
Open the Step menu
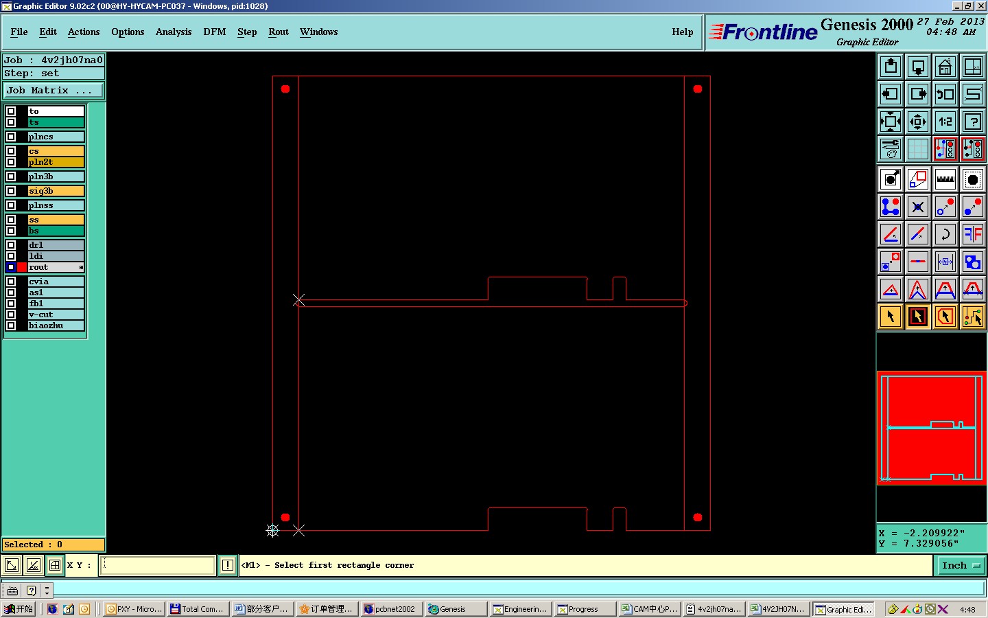coord(247,32)
